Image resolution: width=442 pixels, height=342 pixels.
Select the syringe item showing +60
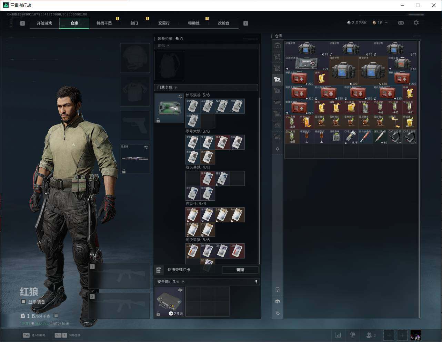[x=380, y=137]
